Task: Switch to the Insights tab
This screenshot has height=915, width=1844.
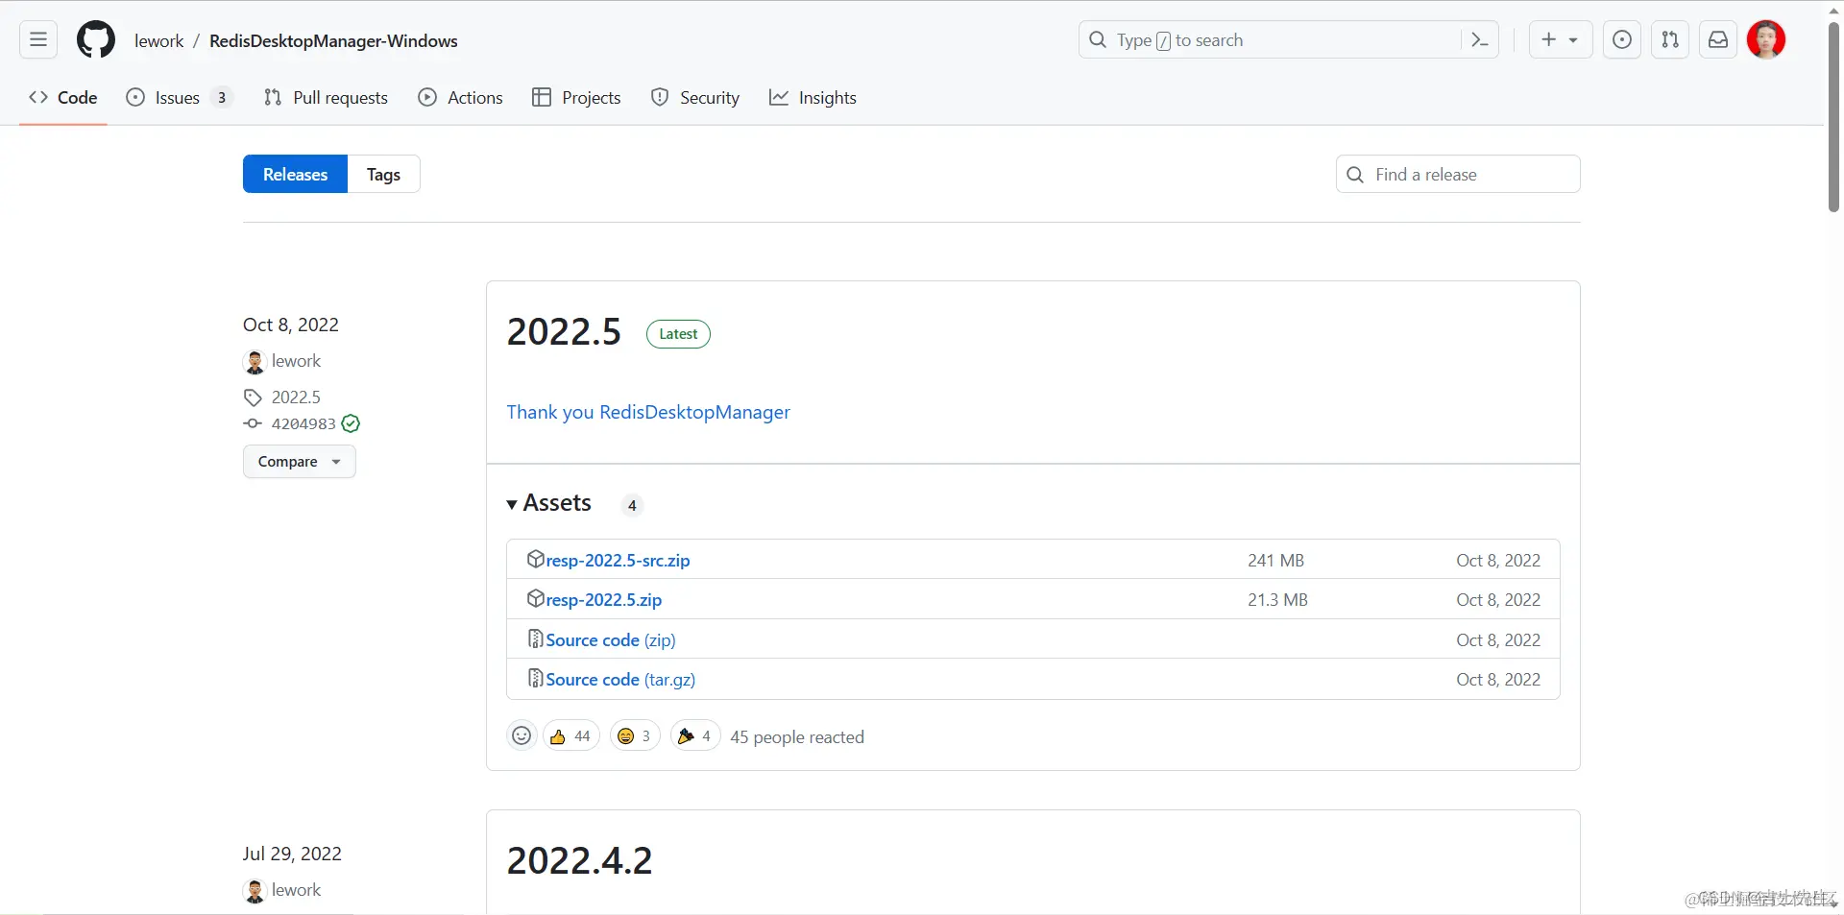Action: click(x=813, y=98)
